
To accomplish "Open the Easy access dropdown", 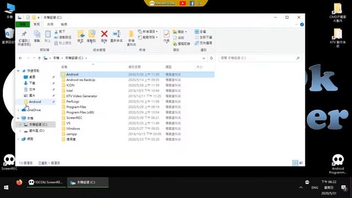I will pos(147,37).
